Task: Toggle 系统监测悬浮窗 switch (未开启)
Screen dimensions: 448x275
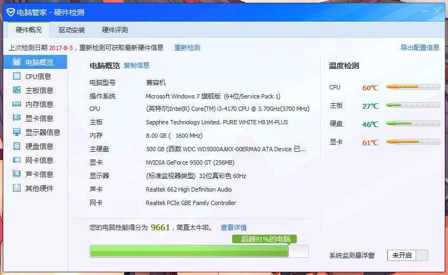Action: pos(408,255)
